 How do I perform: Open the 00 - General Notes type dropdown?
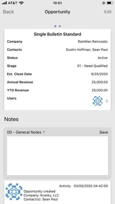click(x=26, y=132)
